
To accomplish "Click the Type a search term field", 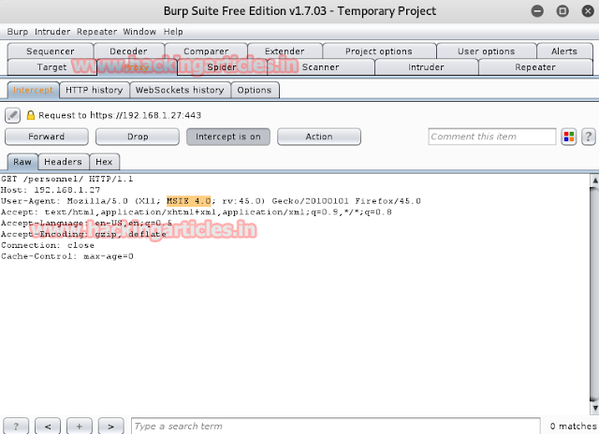I will tap(336, 426).
